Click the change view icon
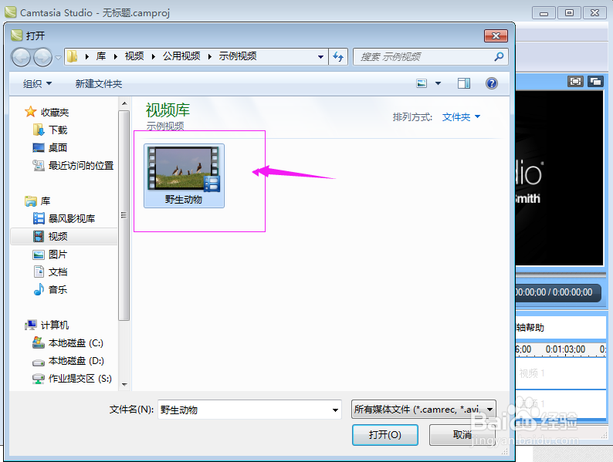Screen dimensions: 613x462 422,83
